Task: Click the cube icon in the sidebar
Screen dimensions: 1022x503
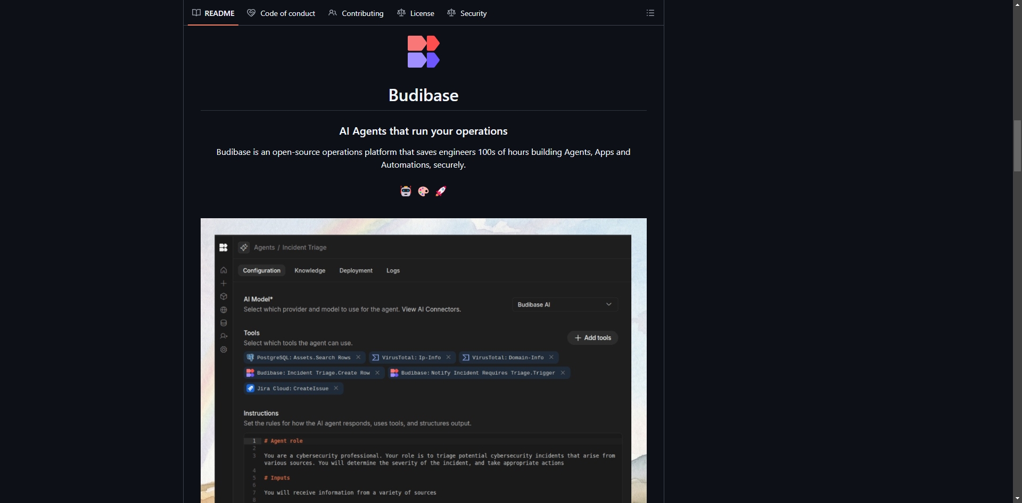Action: point(224,296)
